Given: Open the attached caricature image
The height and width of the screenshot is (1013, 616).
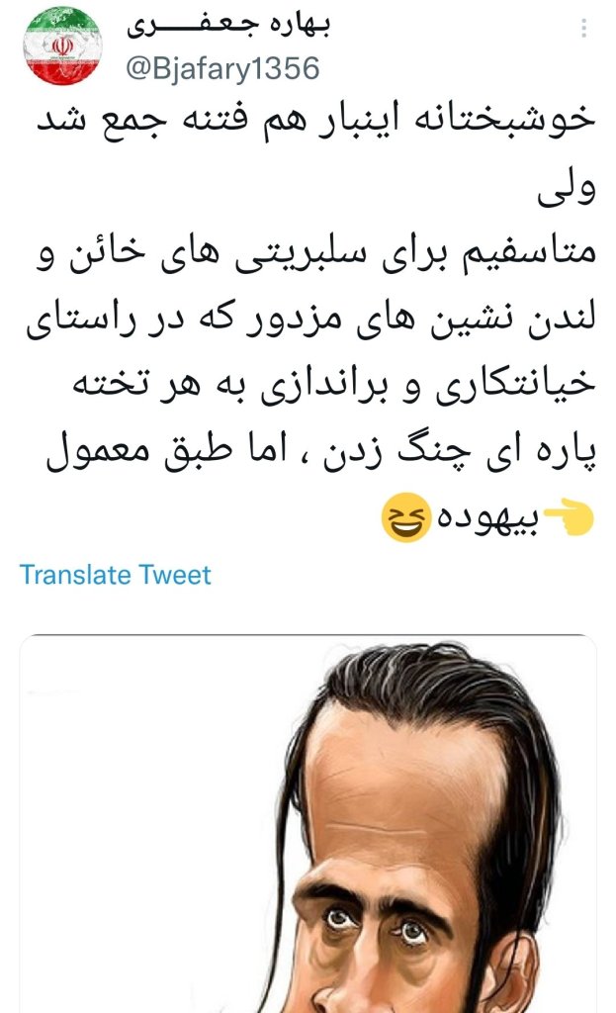Looking at the screenshot, I should tap(308, 824).
